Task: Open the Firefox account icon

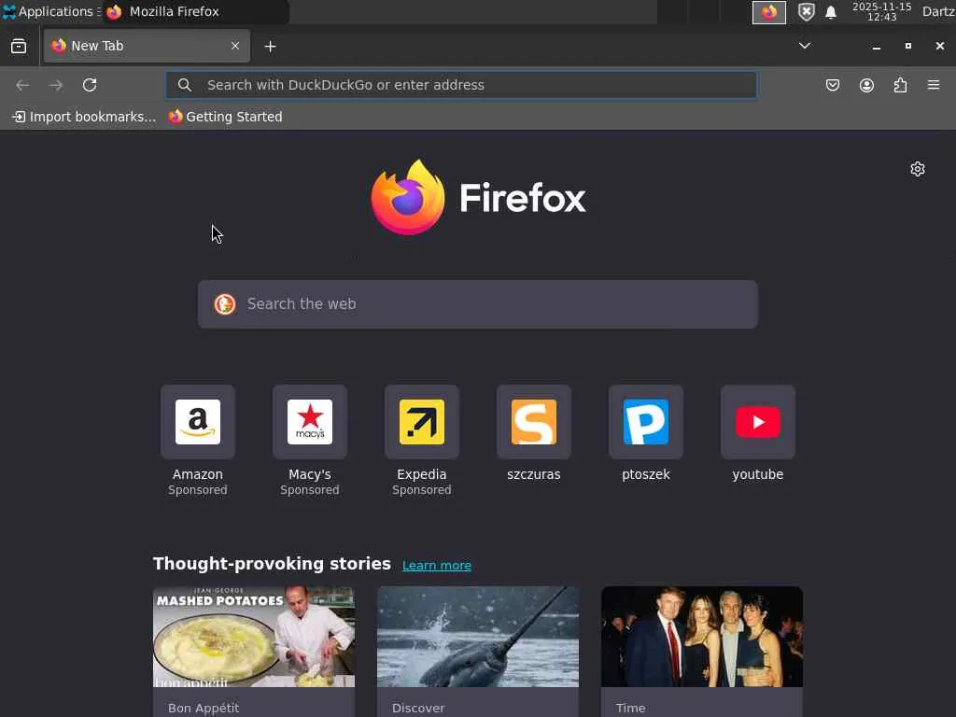Action: coord(866,85)
